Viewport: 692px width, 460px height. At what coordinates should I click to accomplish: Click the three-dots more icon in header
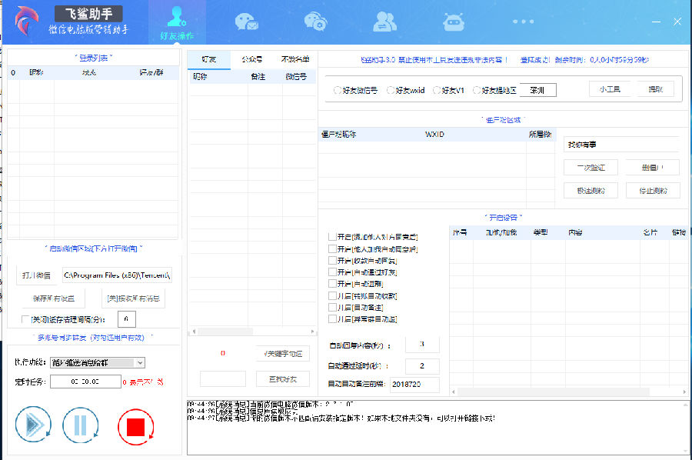(x=523, y=22)
